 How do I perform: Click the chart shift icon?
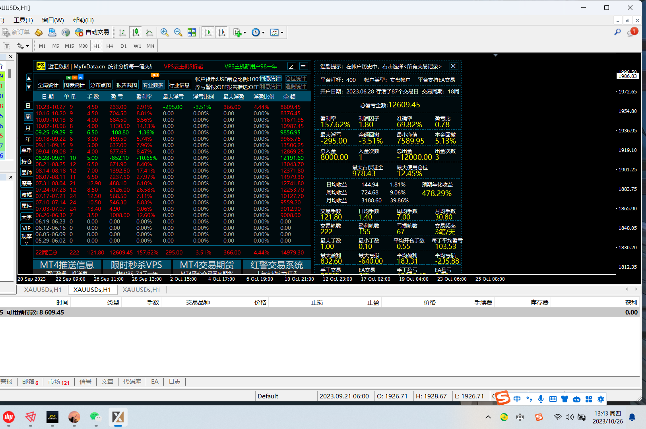tap(221, 33)
